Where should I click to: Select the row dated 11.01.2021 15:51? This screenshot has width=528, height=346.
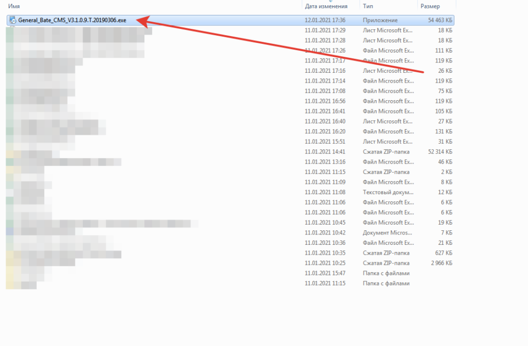[230, 141]
